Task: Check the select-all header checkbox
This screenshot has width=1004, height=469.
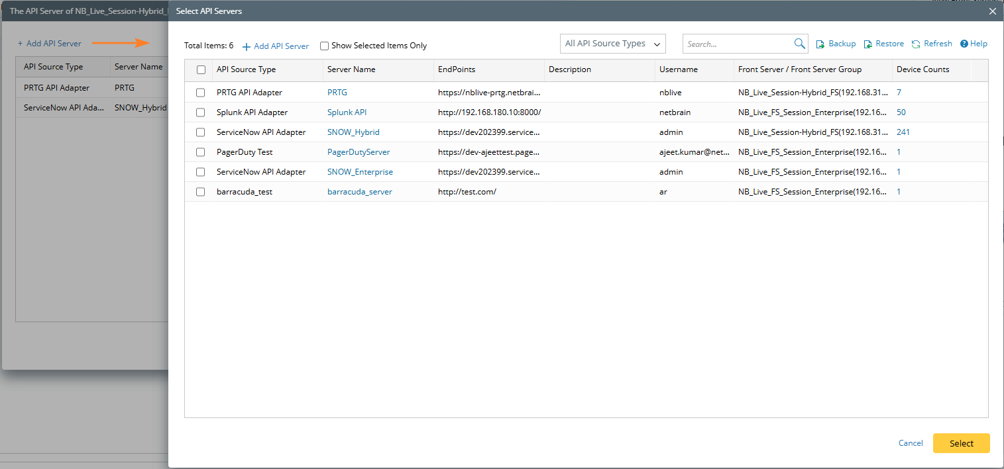Action: pos(201,69)
